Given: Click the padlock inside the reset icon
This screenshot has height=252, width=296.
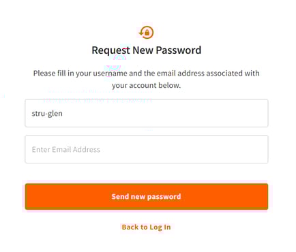Looking at the screenshot, I should 147,33.
